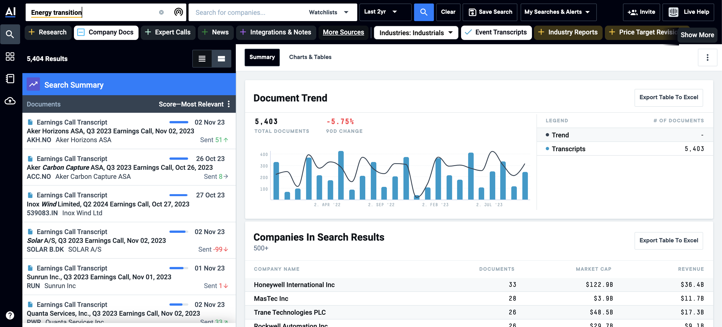Open sort options kebab next to Score—Most Relevant

tap(229, 104)
